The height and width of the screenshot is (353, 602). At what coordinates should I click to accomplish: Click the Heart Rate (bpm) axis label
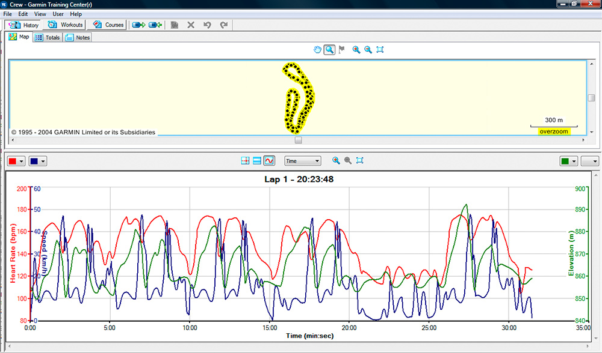click(x=13, y=253)
